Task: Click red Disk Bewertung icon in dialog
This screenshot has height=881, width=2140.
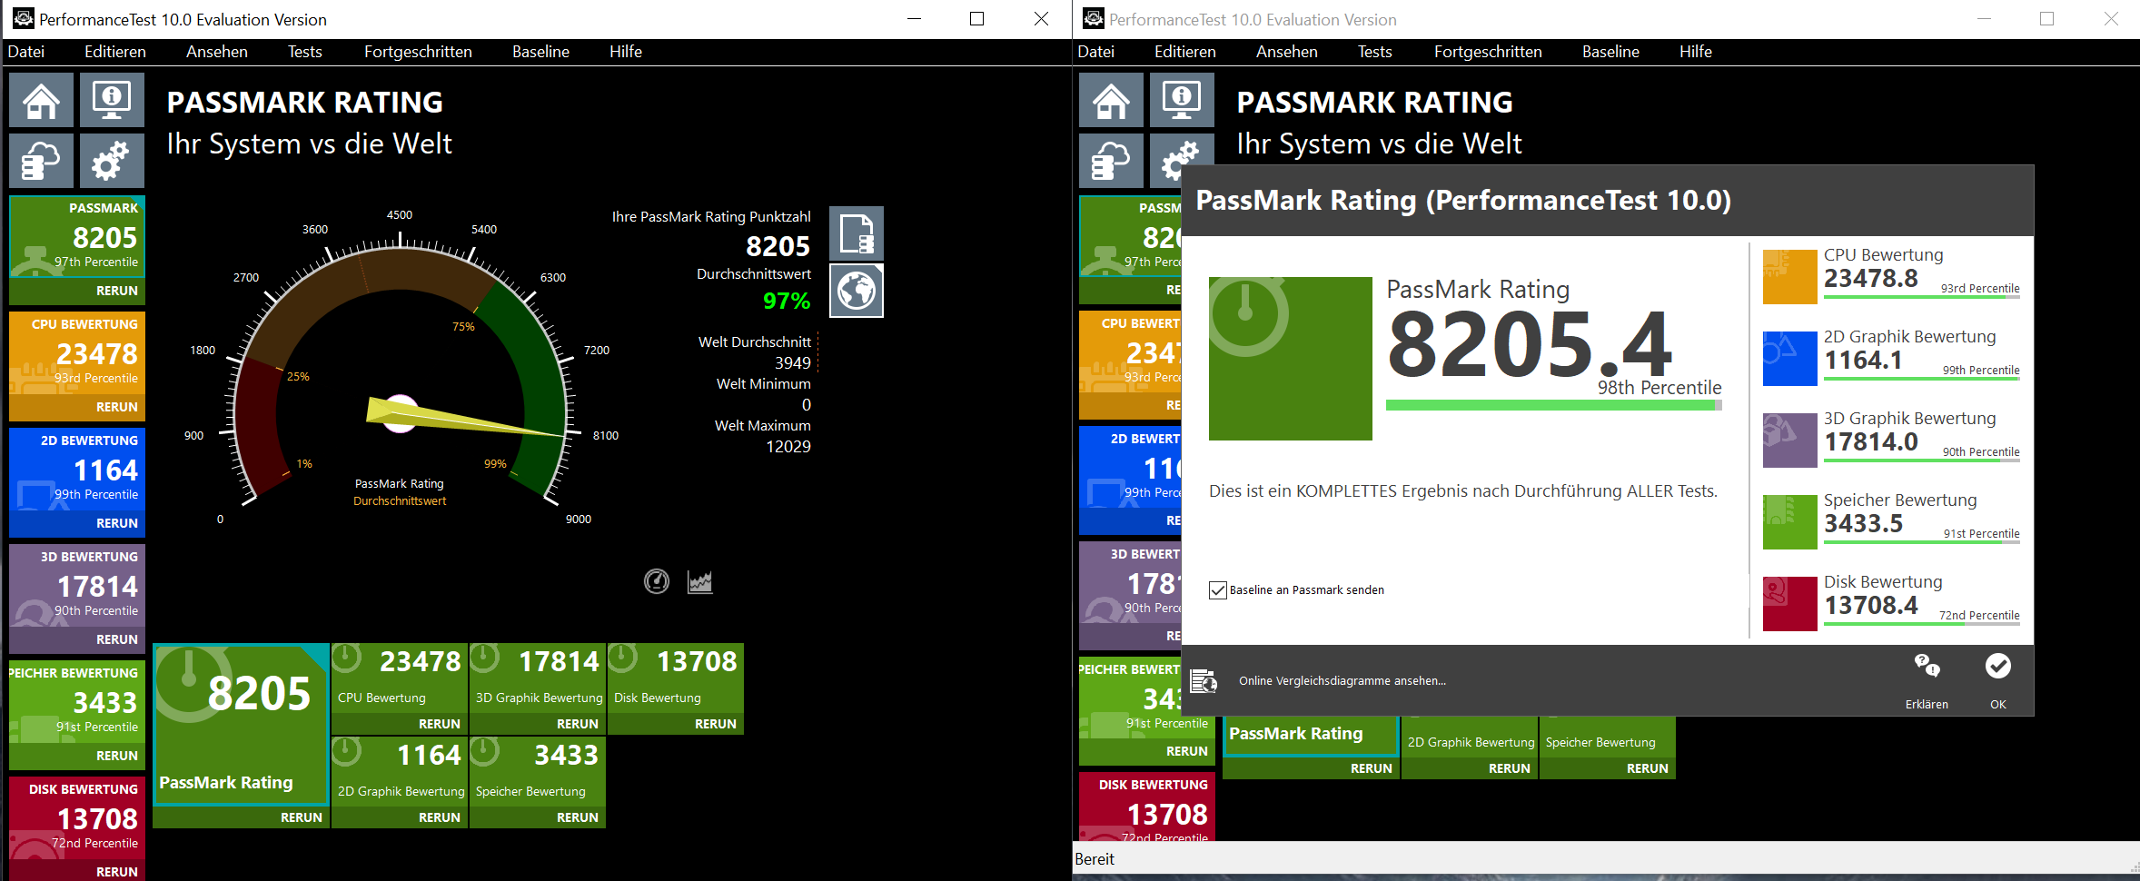Action: click(x=1789, y=603)
